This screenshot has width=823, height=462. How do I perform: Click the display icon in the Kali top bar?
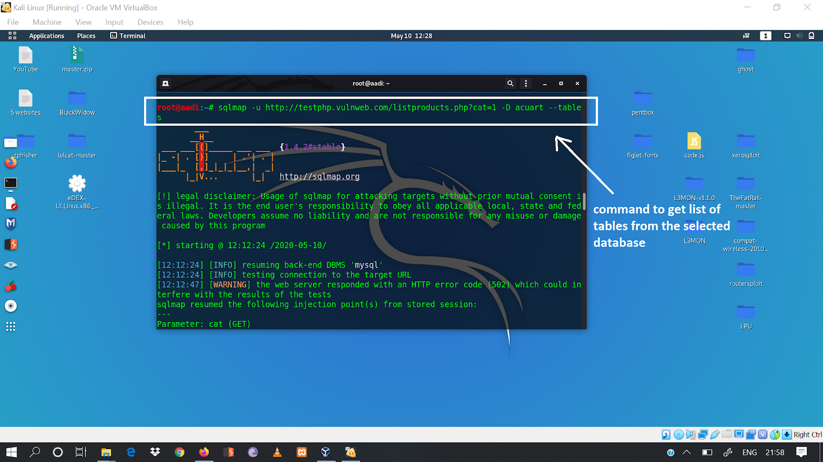pyautogui.click(x=787, y=35)
